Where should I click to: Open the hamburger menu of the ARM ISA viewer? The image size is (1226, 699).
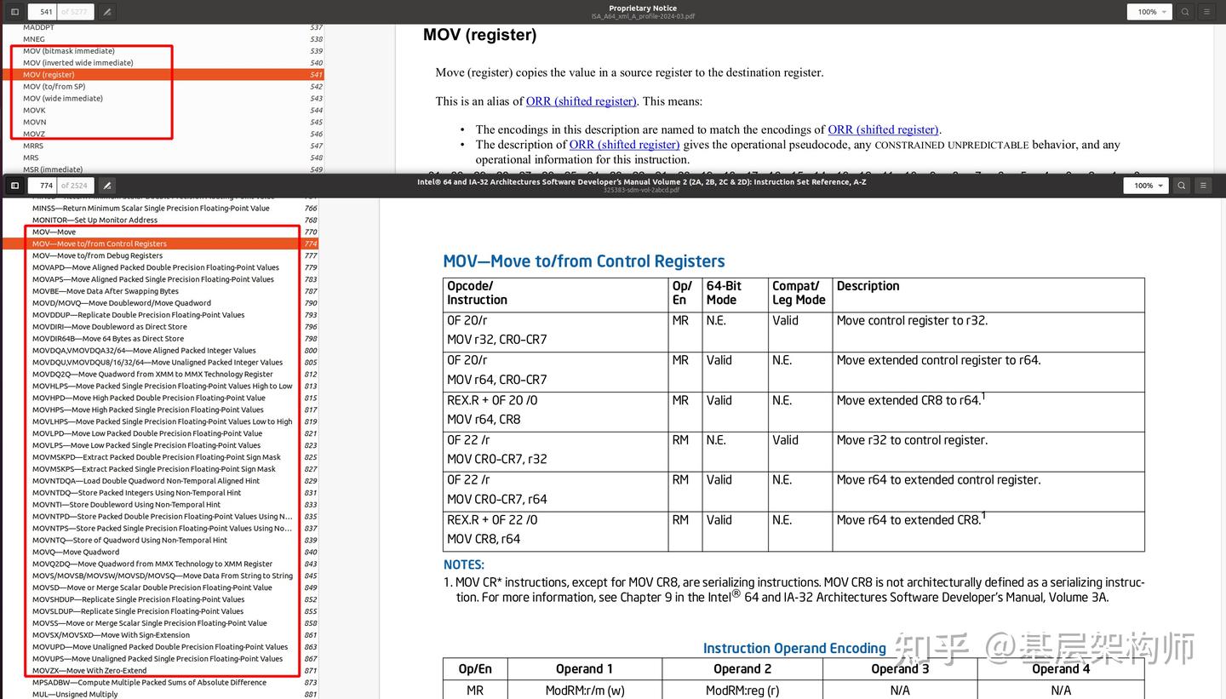pyautogui.click(x=1206, y=12)
